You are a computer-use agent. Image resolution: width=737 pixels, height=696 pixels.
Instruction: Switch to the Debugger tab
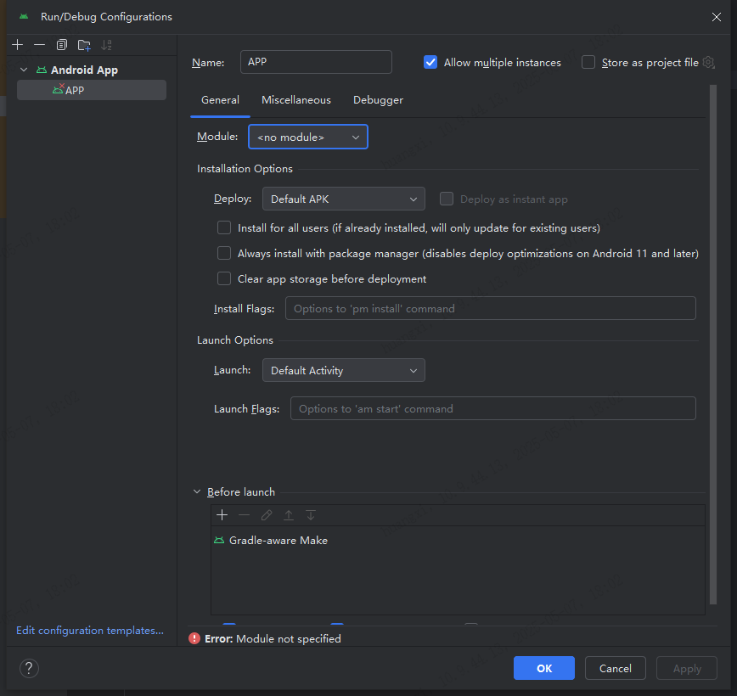point(378,100)
